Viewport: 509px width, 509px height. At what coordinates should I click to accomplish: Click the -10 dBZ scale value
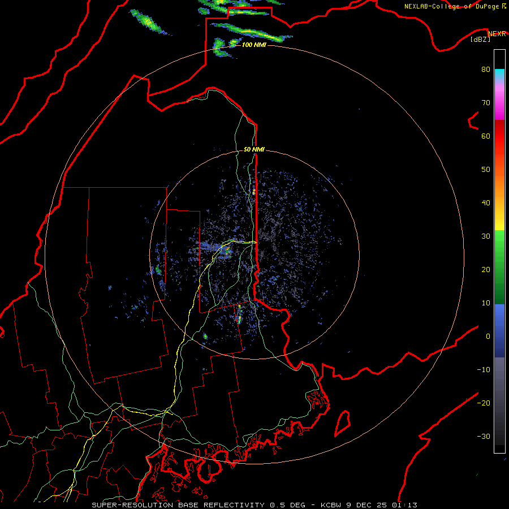(484, 370)
